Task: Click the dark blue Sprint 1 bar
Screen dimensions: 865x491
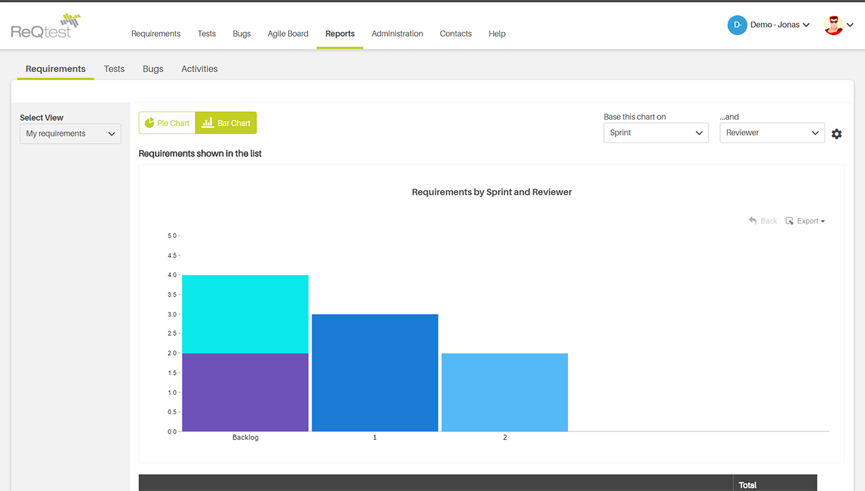Action: 375,373
